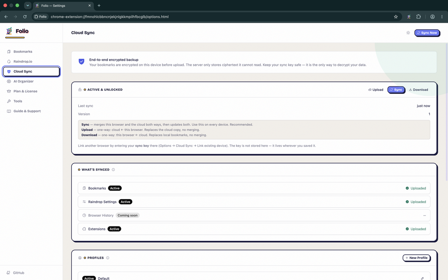Viewport: 448px width, 280px height.
Task: Click the info icon beside What's Synced
Action: pyautogui.click(x=113, y=170)
